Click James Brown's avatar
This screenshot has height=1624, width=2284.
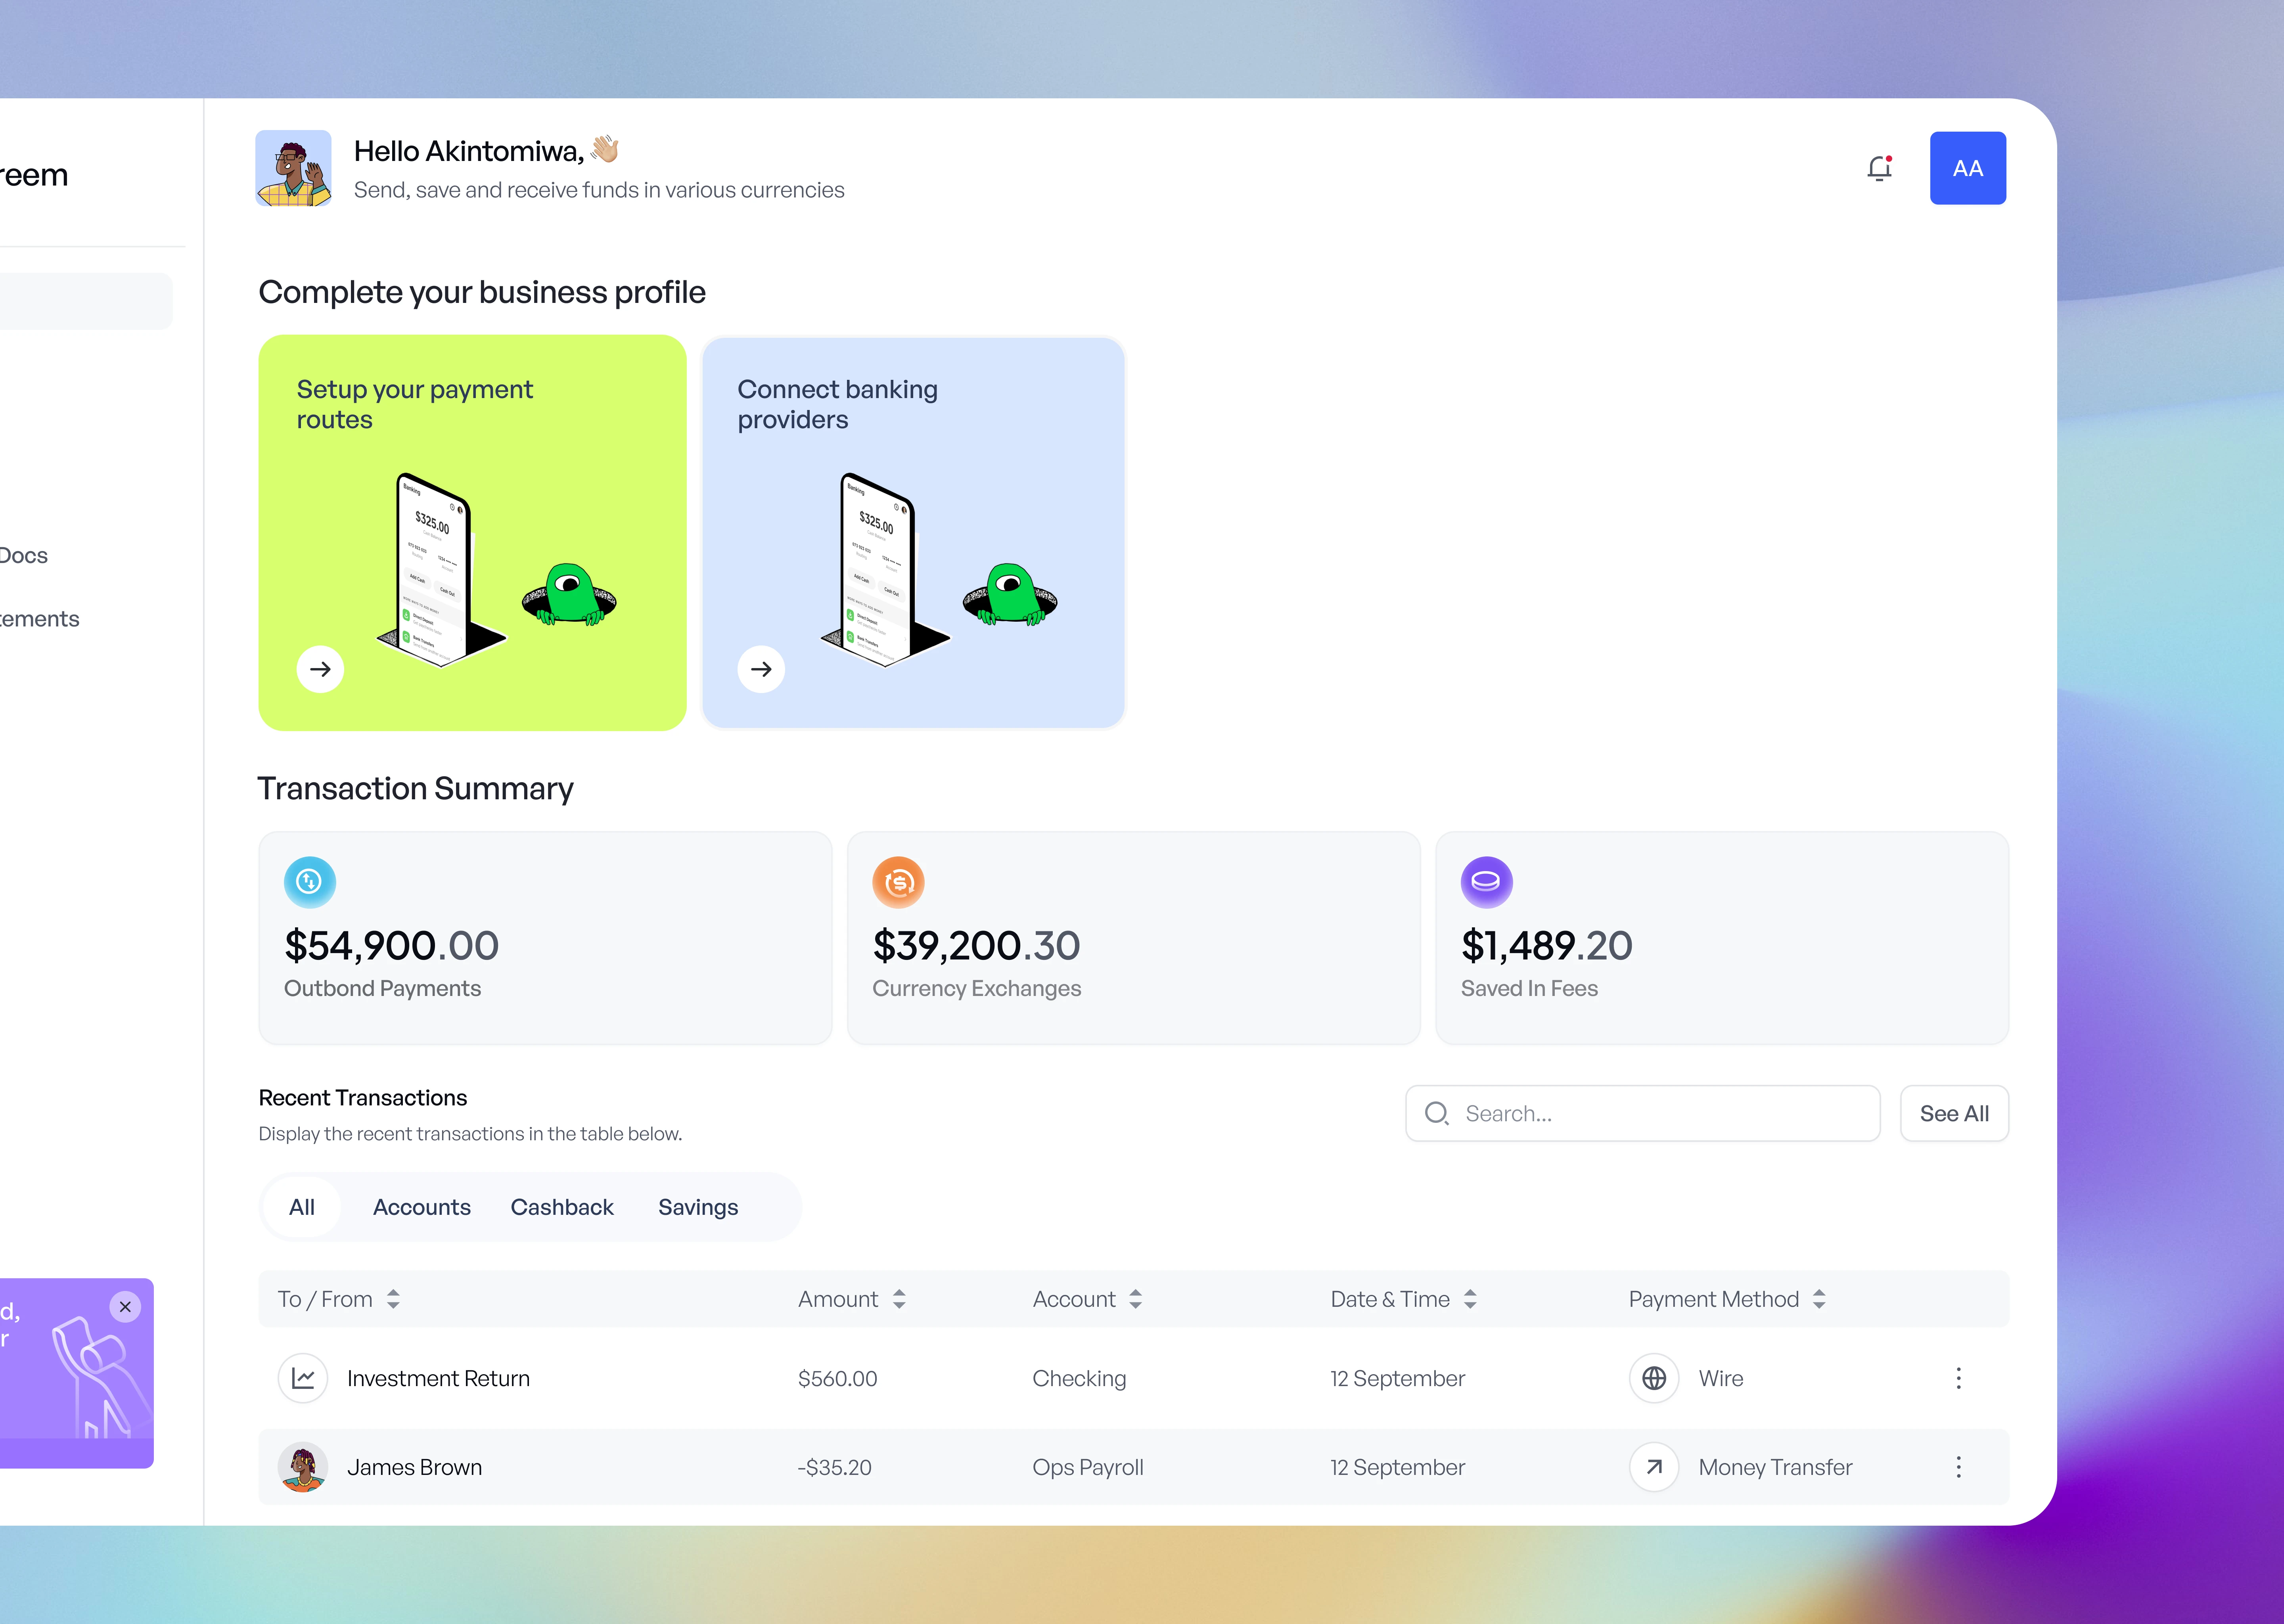(x=303, y=1467)
